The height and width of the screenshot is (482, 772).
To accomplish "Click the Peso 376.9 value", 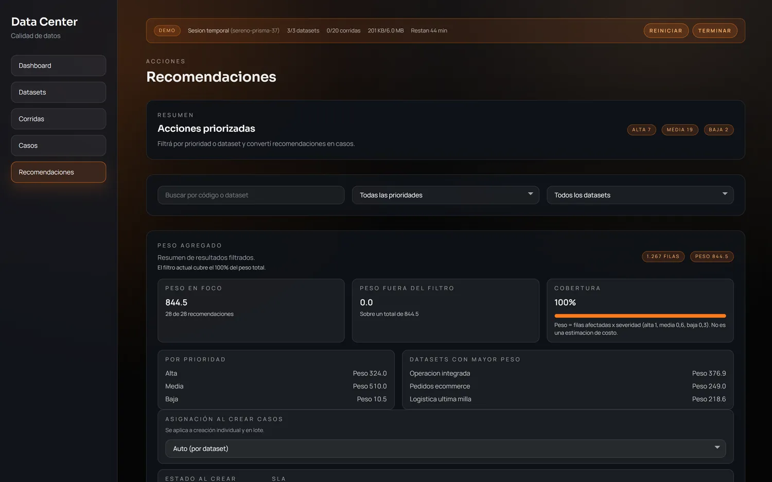I will 709,373.
